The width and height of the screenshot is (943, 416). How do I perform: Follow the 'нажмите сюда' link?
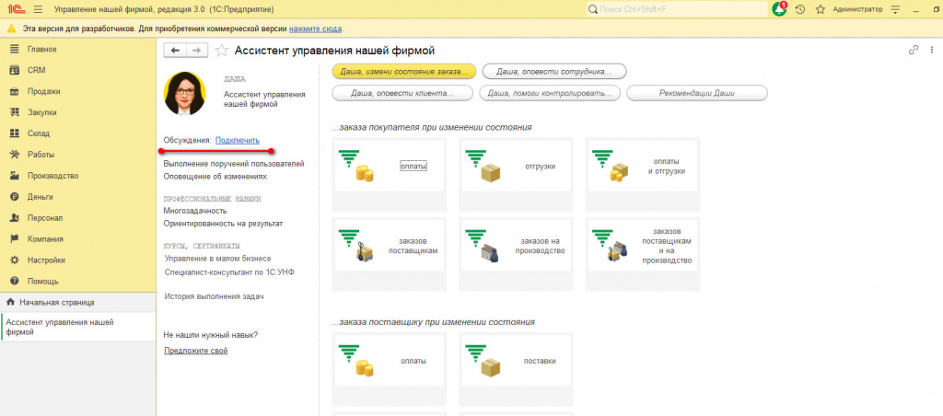(x=316, y=29)
